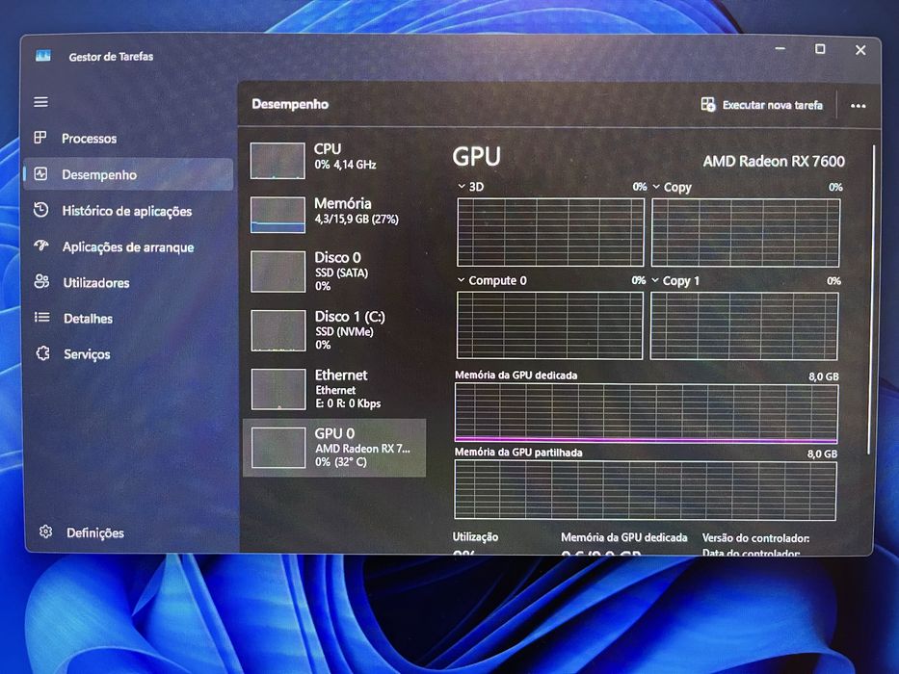The height and width of the screenshot is (674, 899).
Task: Open Histórico de aplicações page
Action: (128, 211)
